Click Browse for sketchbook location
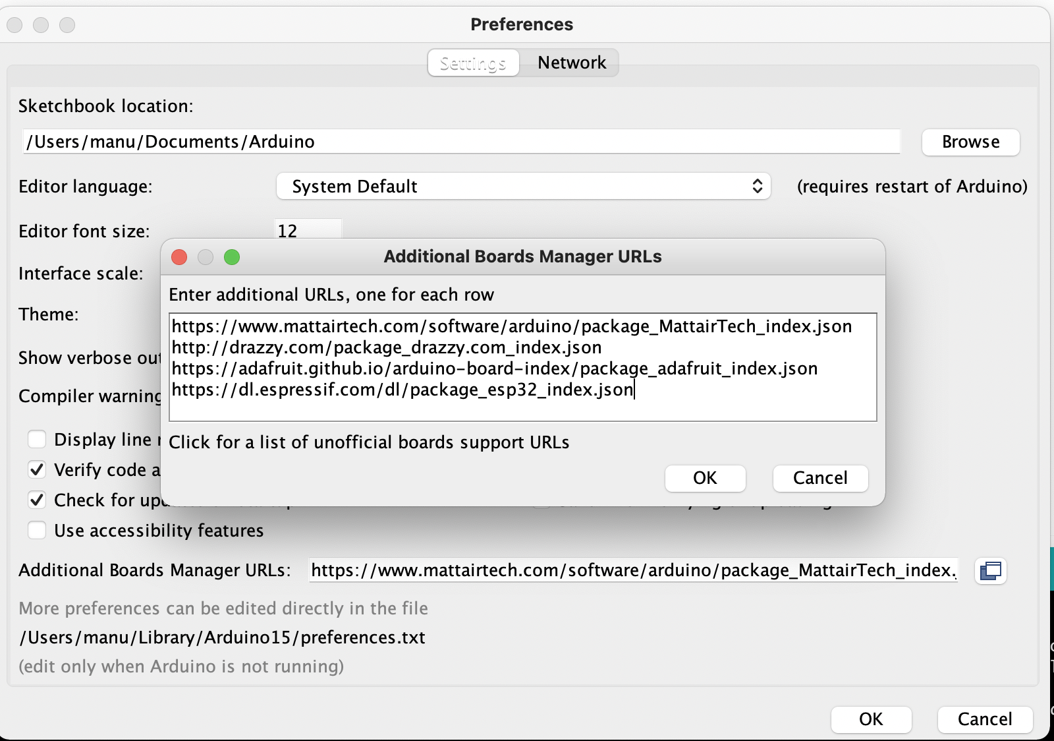The height and width of the screenshot is (741, 1054). (x=970, y=142)
